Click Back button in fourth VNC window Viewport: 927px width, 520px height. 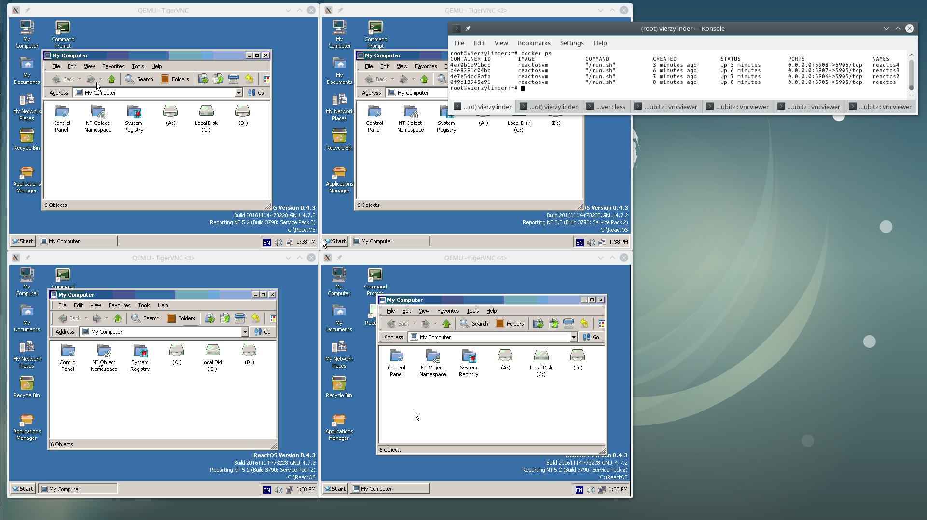pyautogui.click(x=399, y=324)
